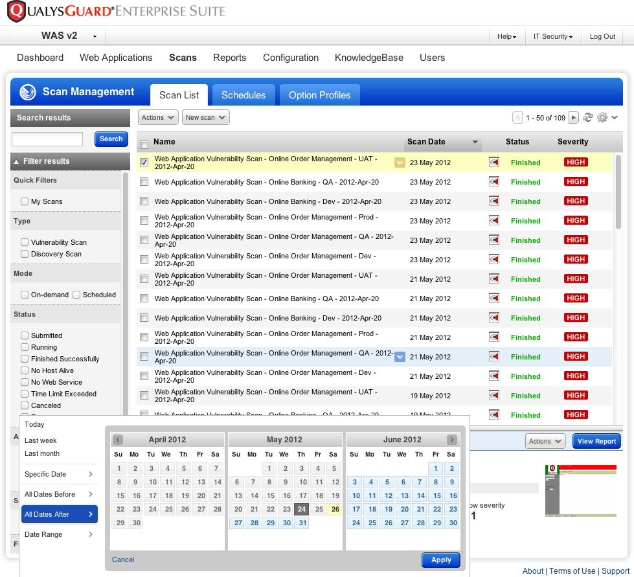Open the Terms of Use link

[572, 571]
